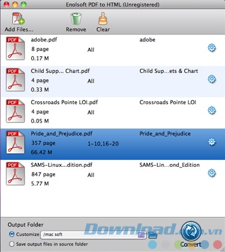Click the PDF icon of Crossroads Pointe LOI.pdf
The image size is (225, 252).
(x=15, y=111)
